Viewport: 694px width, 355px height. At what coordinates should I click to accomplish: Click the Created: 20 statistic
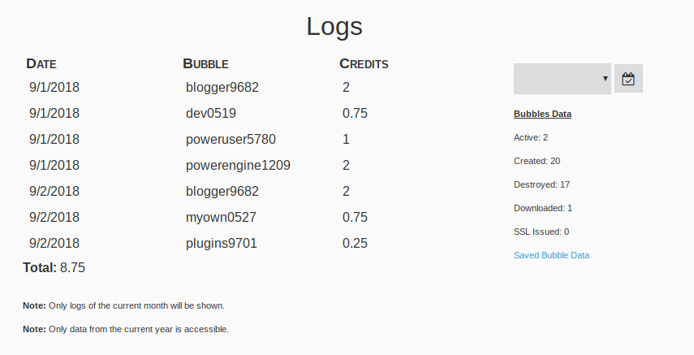click(x=537, y=161)
